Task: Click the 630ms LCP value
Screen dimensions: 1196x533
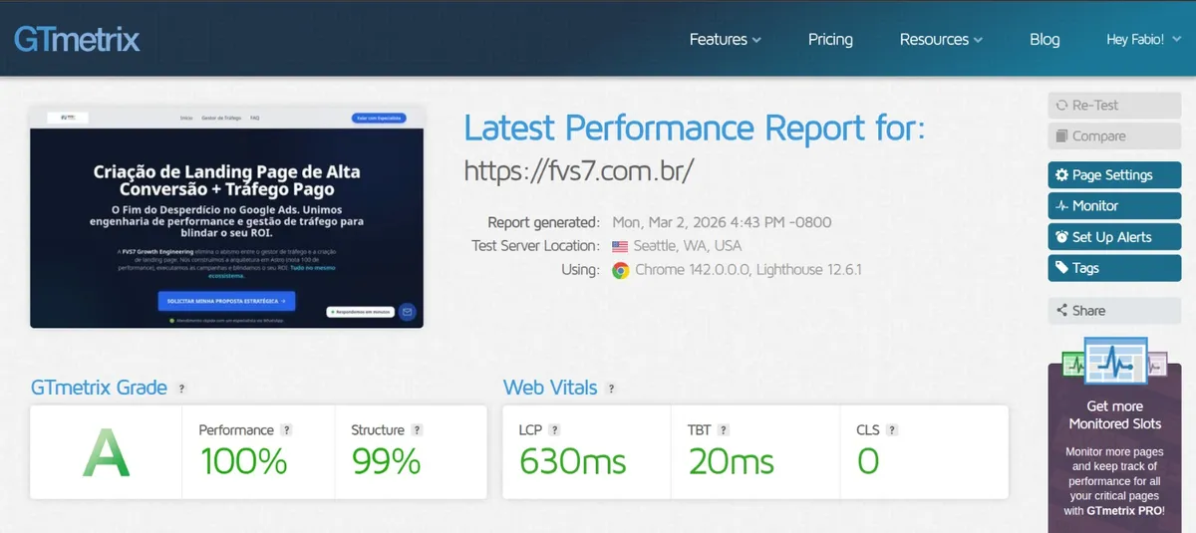Action: pyautogui.click(x=572, y=462)
